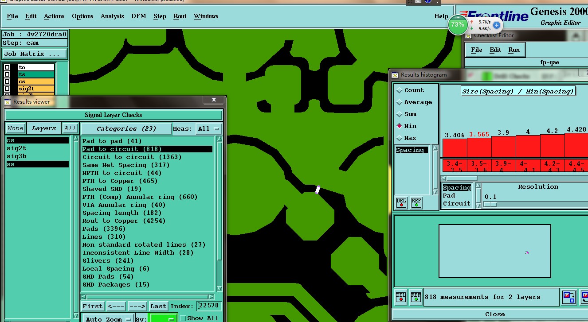Select layer 'cs' in Layers list
The width and height of the screenshot is (588, 322).
click(38, 140)
